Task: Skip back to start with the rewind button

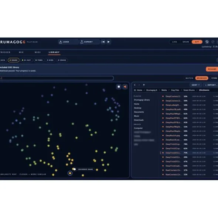Action: (103, 42)
